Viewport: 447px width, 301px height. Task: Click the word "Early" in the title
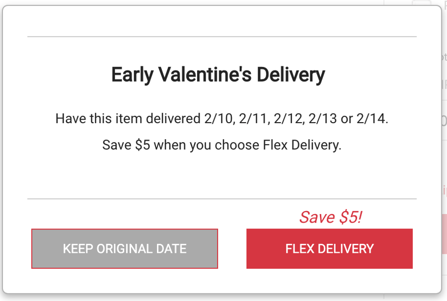(133, 75)
